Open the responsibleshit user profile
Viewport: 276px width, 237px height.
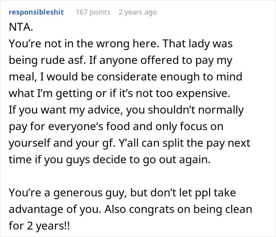(36, 12)
